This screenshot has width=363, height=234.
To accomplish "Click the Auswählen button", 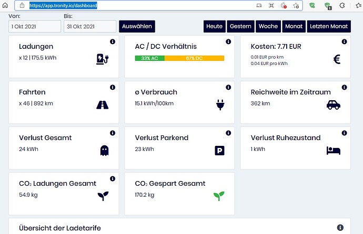I will (x=137, y=26).
